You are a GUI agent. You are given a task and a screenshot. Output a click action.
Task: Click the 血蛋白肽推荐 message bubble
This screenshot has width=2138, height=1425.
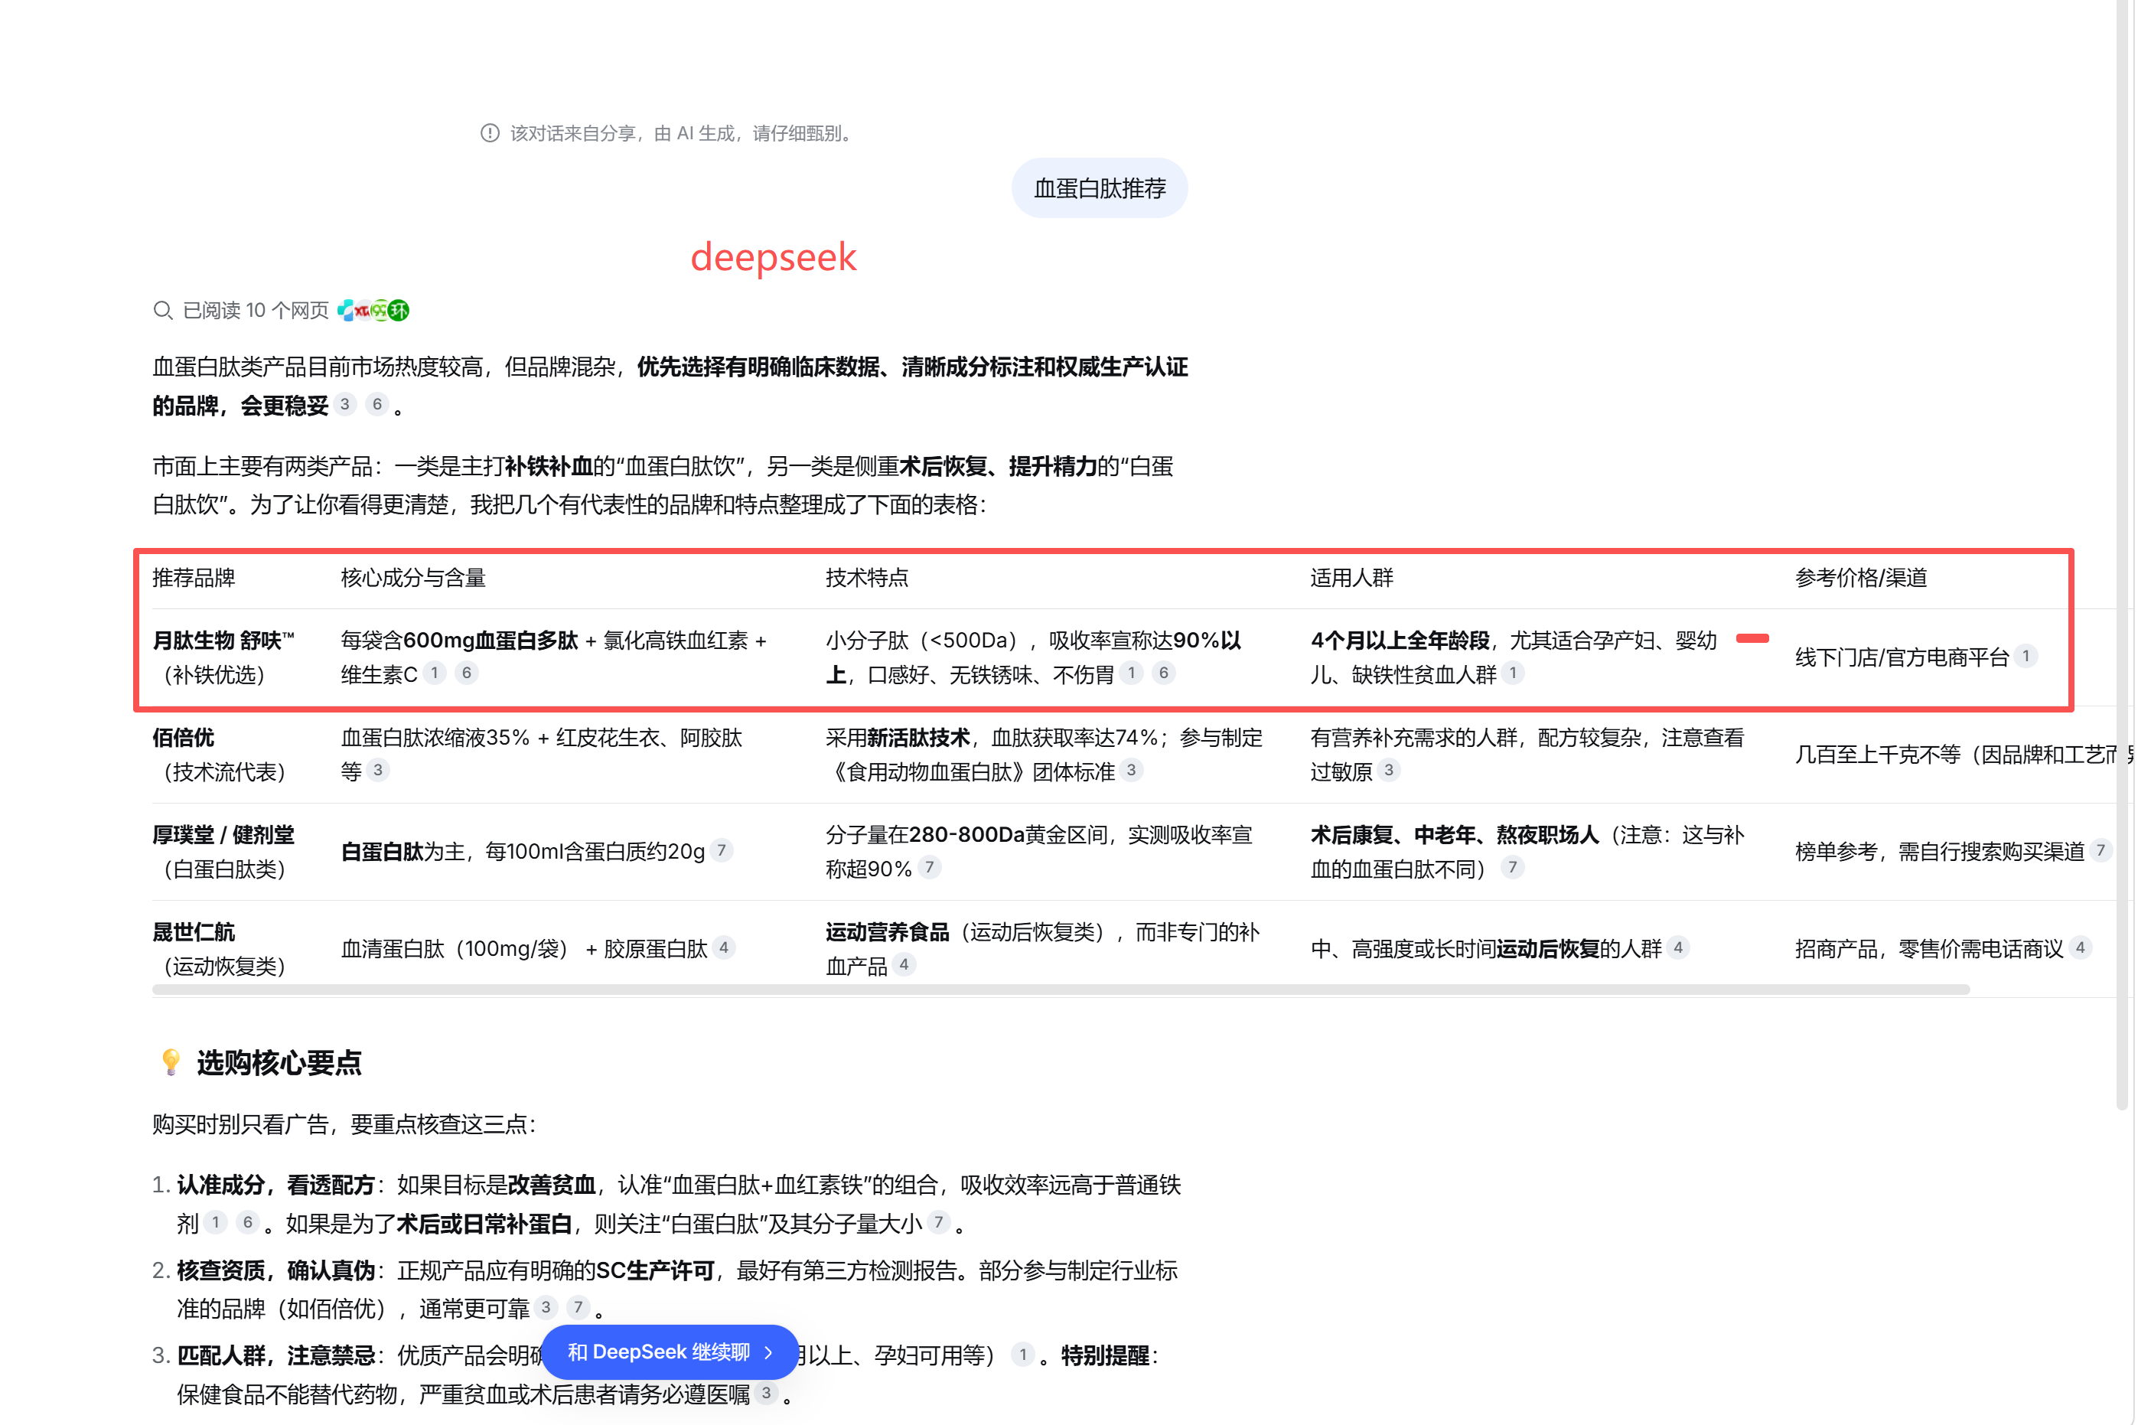[1099, 188]
